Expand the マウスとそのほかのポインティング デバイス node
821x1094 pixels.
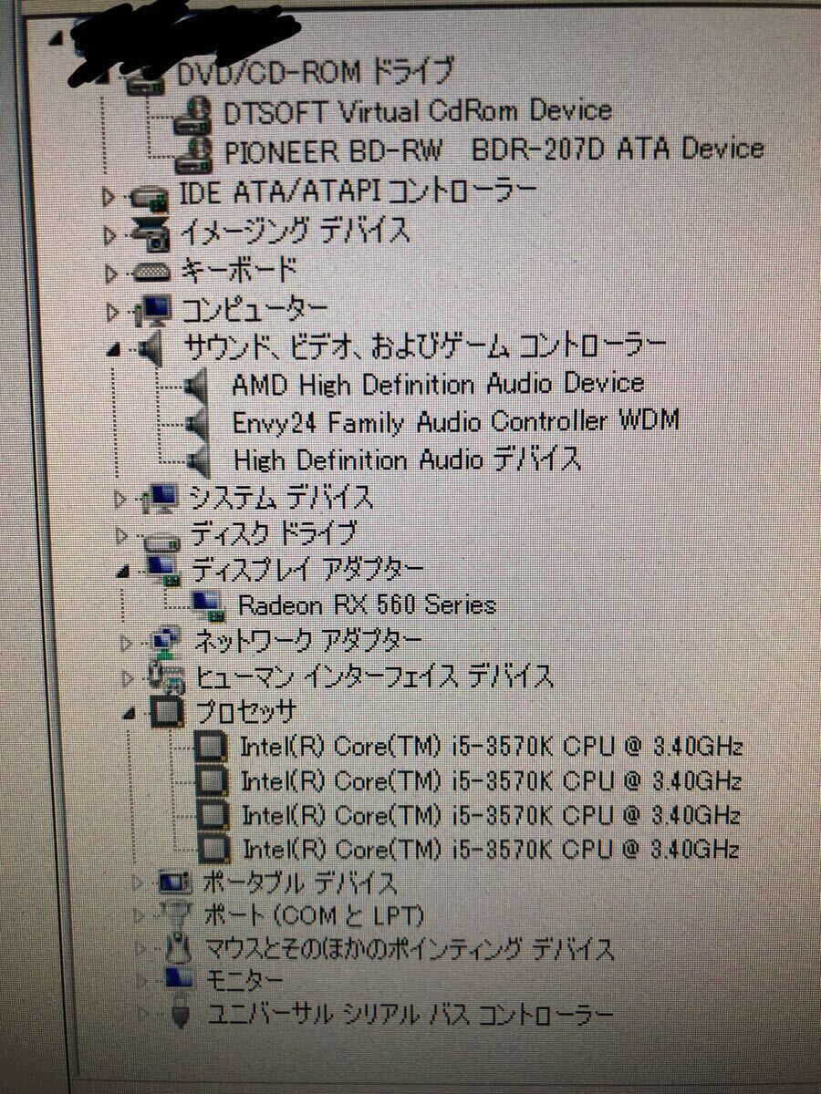point(140,949)
